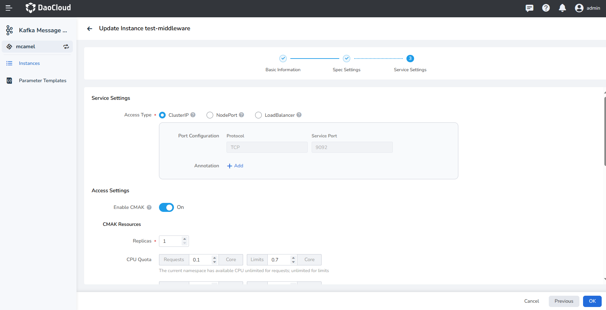Open the help question mark icon

pos(546,8)
